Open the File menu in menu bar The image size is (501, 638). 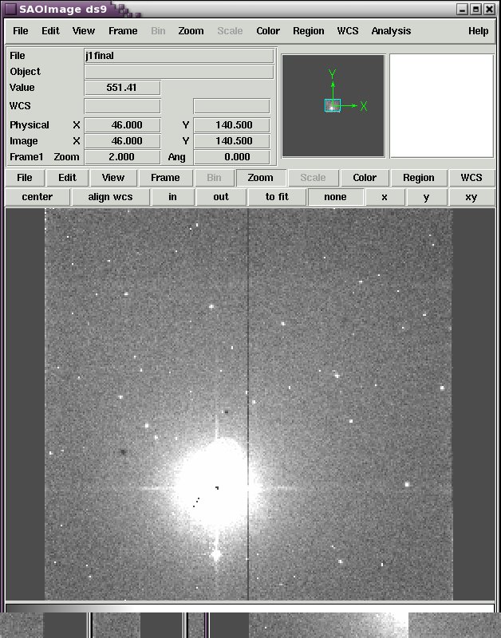[20, 31]
